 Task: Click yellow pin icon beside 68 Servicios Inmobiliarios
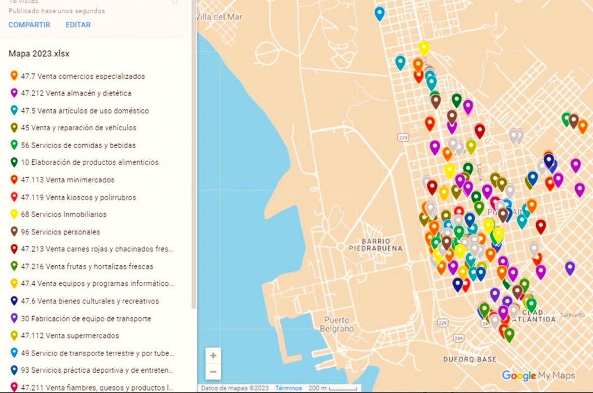[14, 215]
